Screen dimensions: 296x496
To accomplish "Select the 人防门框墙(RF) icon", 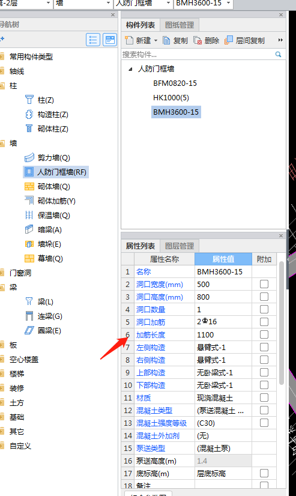I will 29,172.
